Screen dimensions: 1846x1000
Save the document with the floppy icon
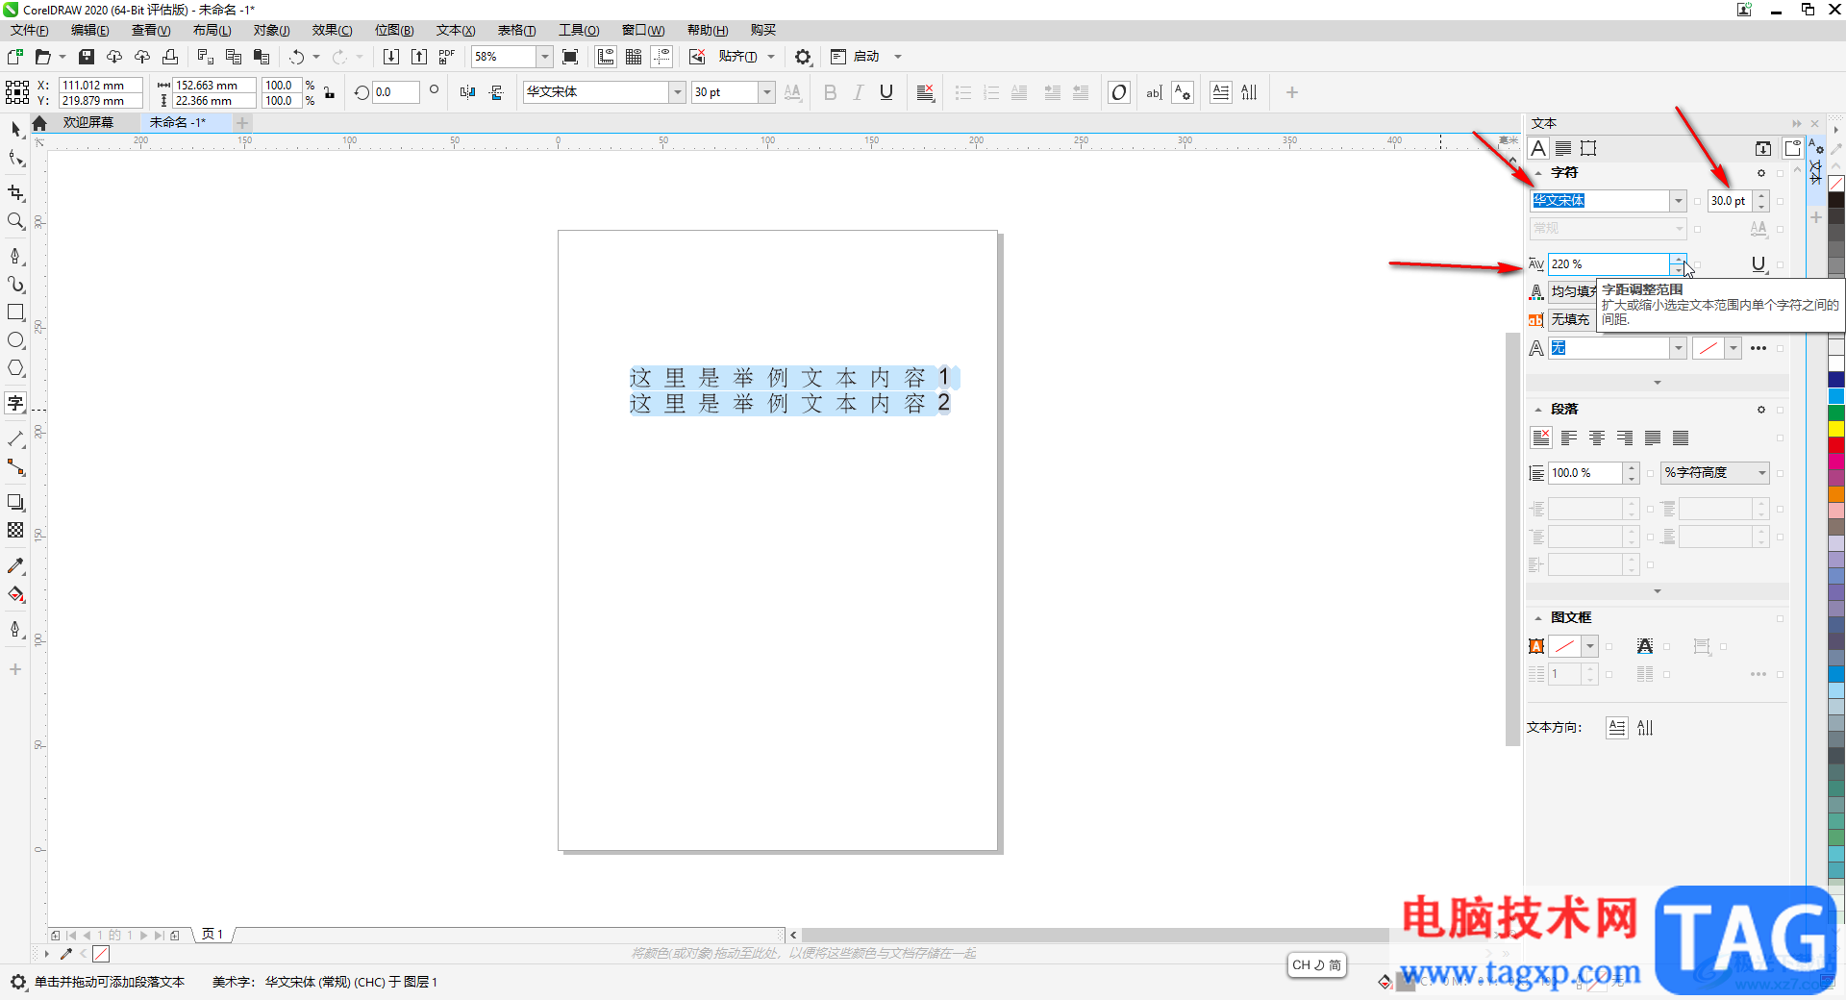point(87,57)
